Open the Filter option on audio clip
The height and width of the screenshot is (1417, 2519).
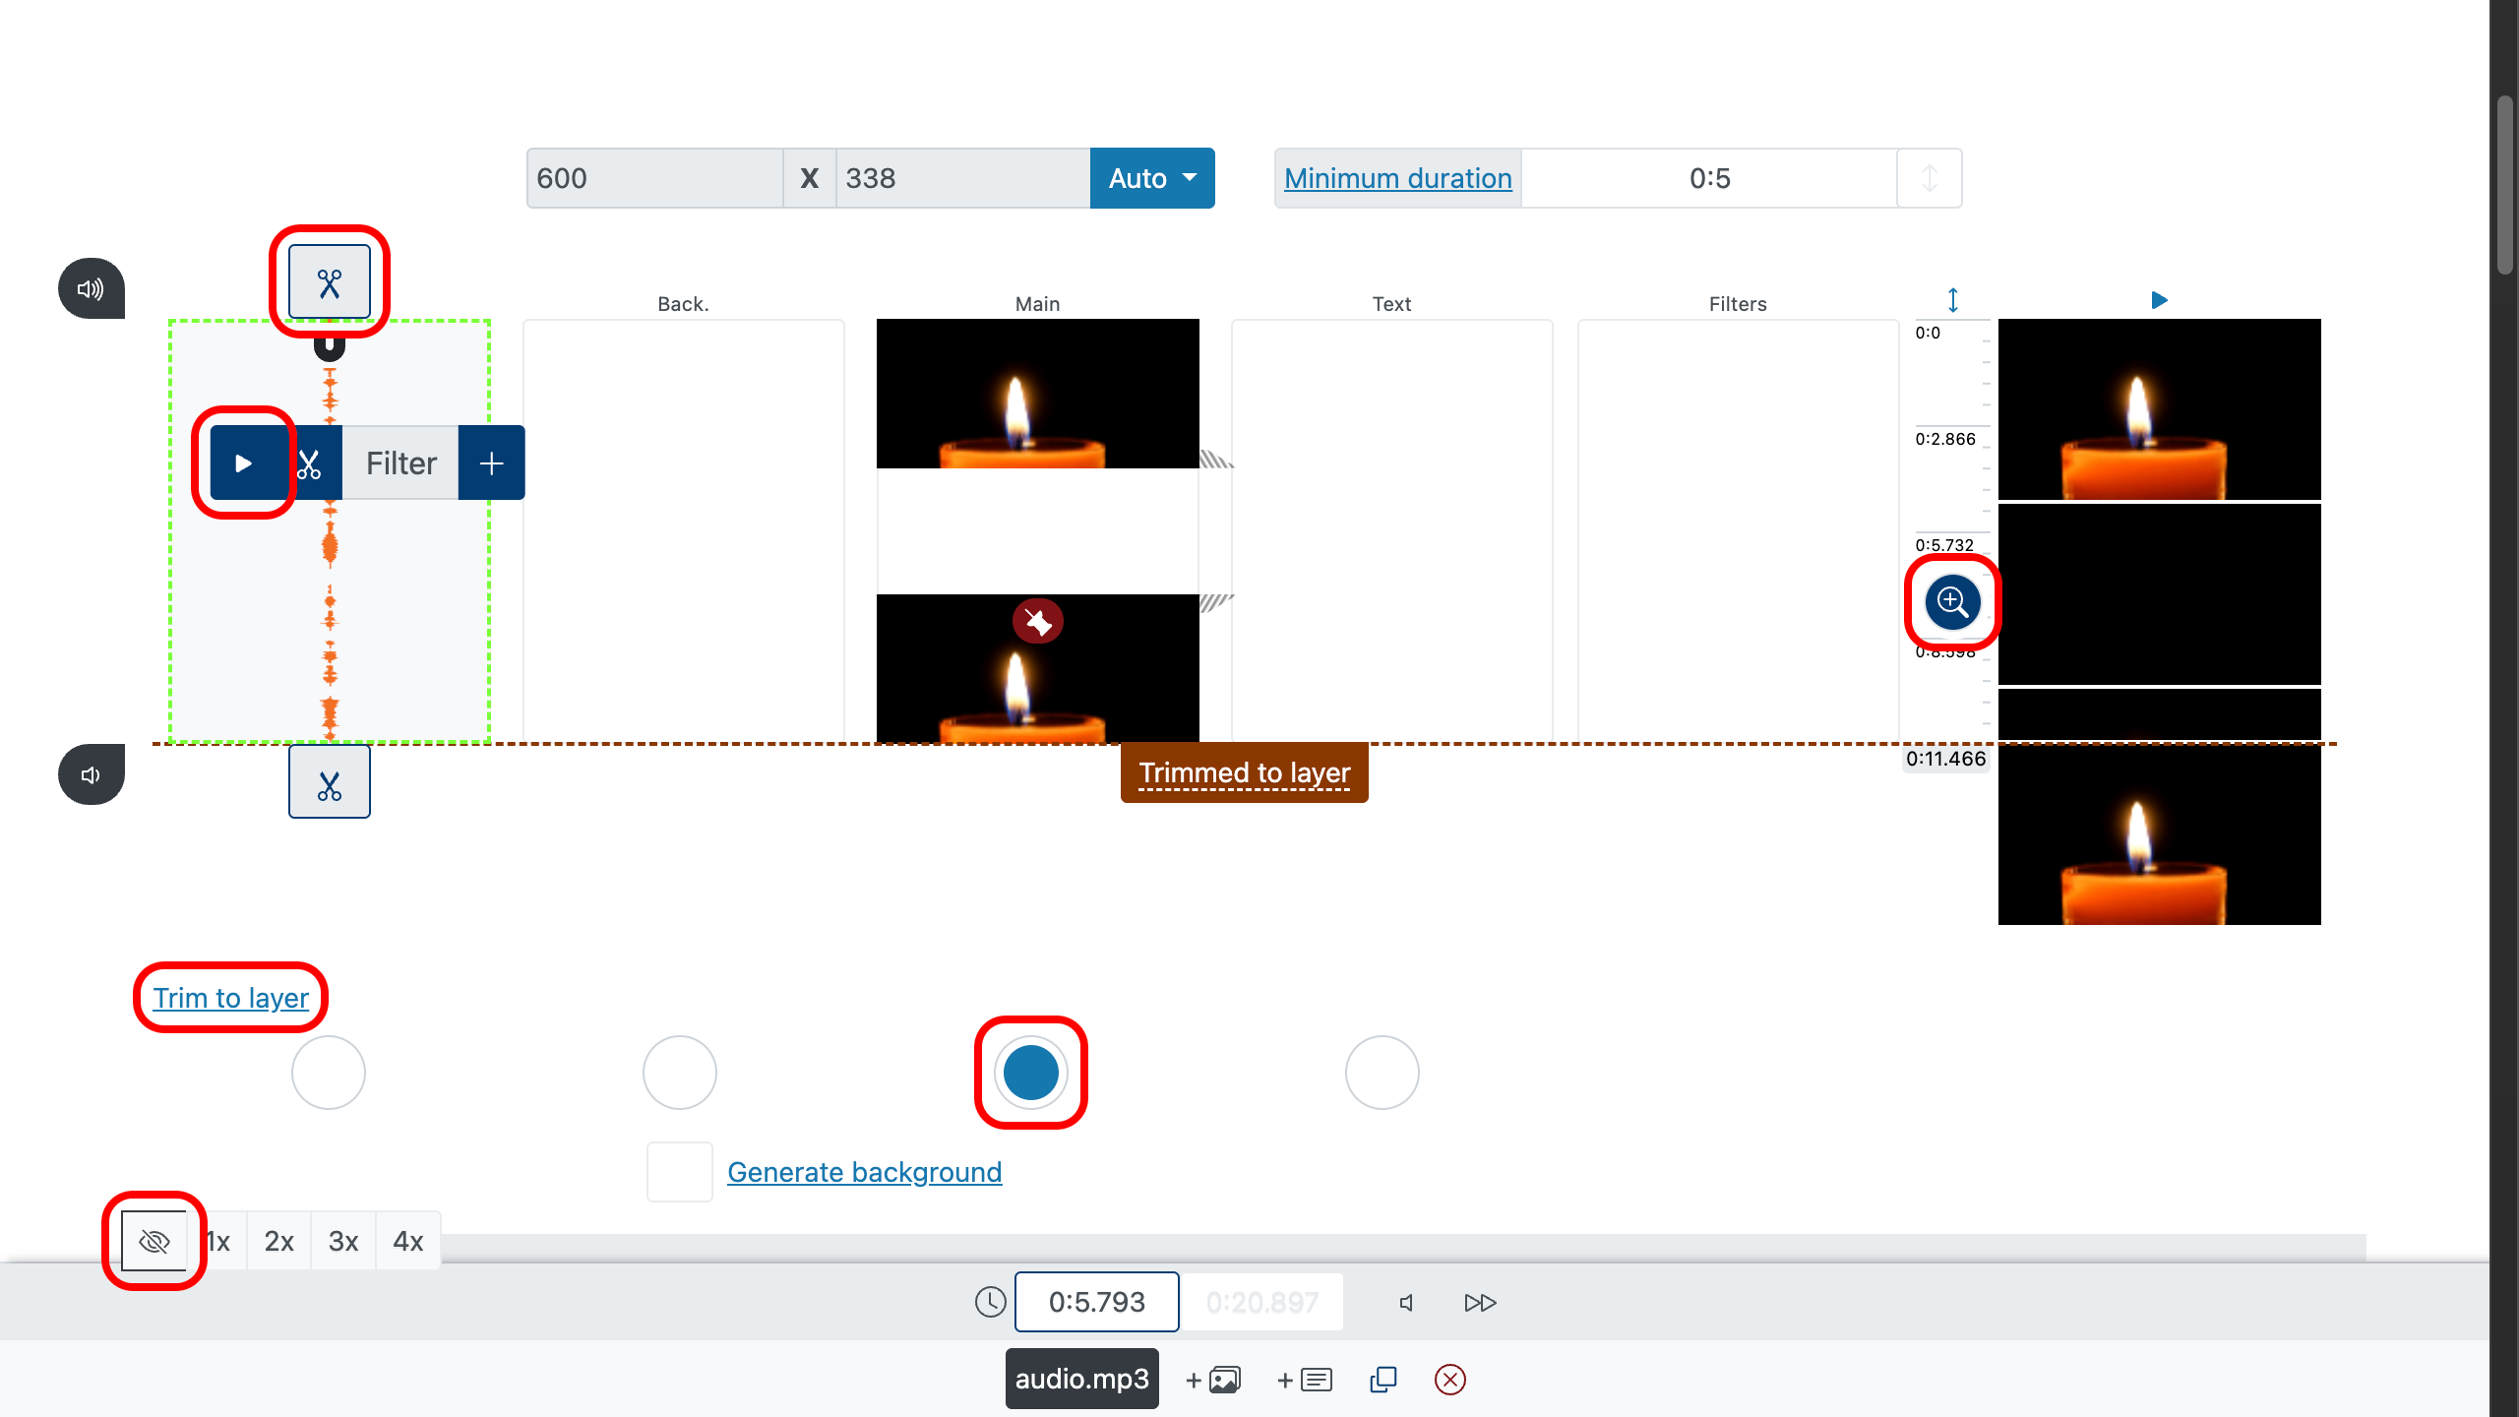400,462
